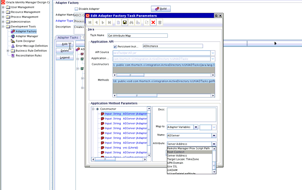The image size is (302, 190).
Task: Select Remote Manager Prov Script Path option
Action: point(189,148)
